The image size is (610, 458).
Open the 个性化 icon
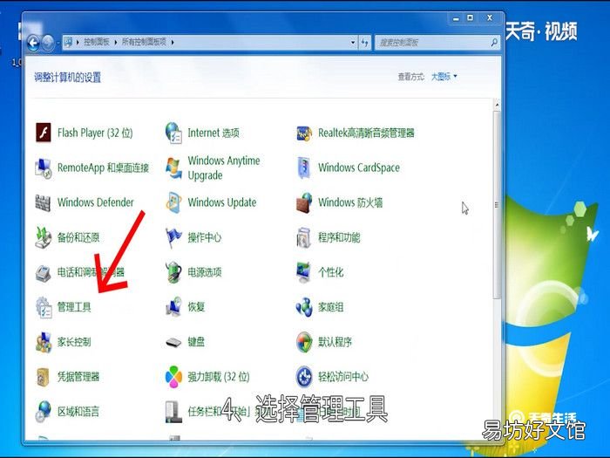303,272
